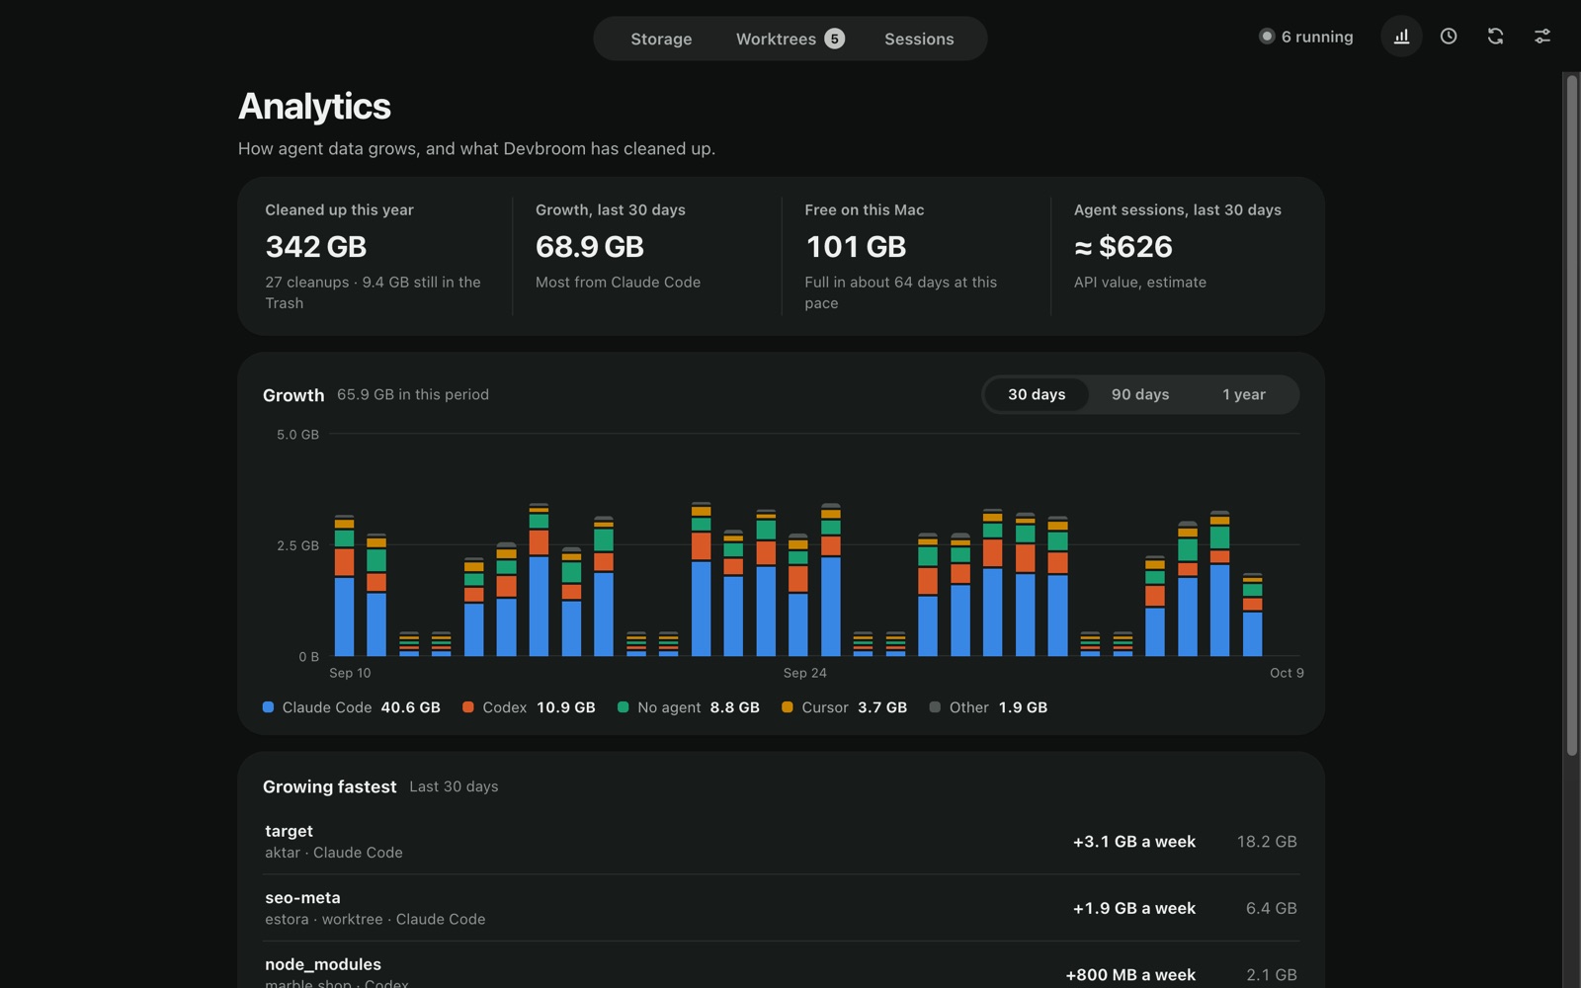Click the 342 GB cleaned up value

(316, 246)
